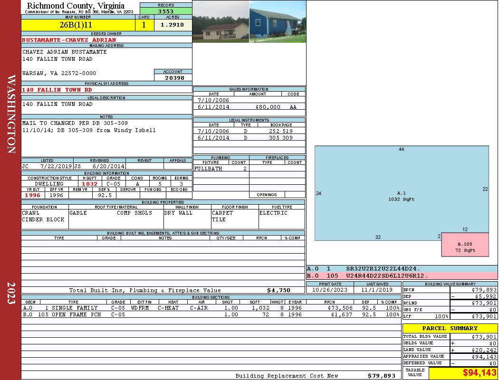Image resolution: width=499 pixels, height=380 pixels.
Task: Click the yellow Parcel Summary header
Action: 450,328
